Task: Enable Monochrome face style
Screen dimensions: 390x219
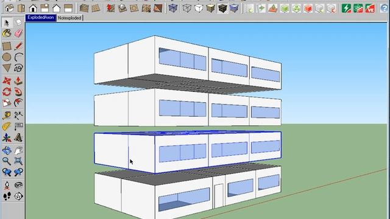Action: click(x=234, y=8)
